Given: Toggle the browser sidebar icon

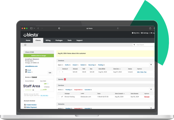Looking at the screenshot, I should pos(32,28).
